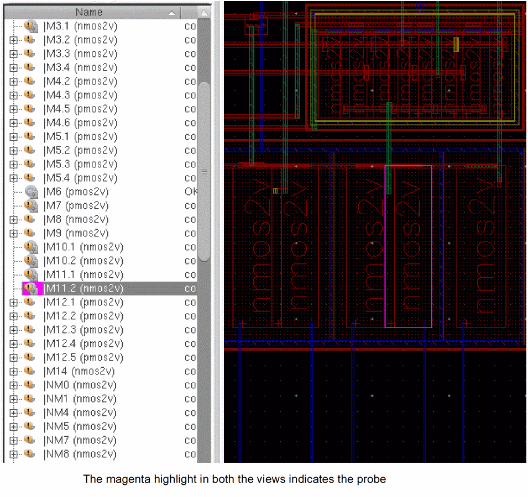Click the warning icon beside M7 (pmos2v)

coord(32,206)
